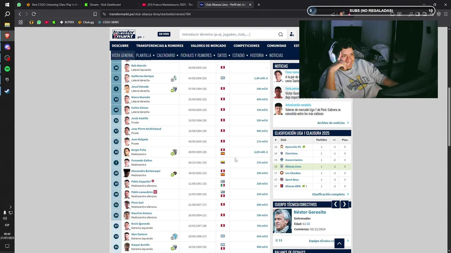451x253 pixels.
Task: Show next staff member arrow
Action: tap(344, 205)
